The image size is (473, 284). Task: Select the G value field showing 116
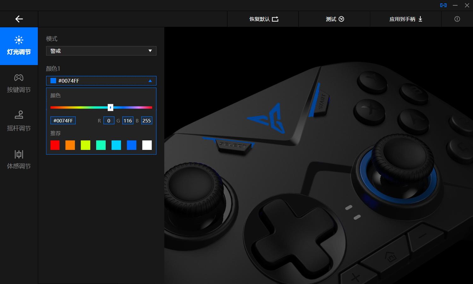click(x=128, y=121)
